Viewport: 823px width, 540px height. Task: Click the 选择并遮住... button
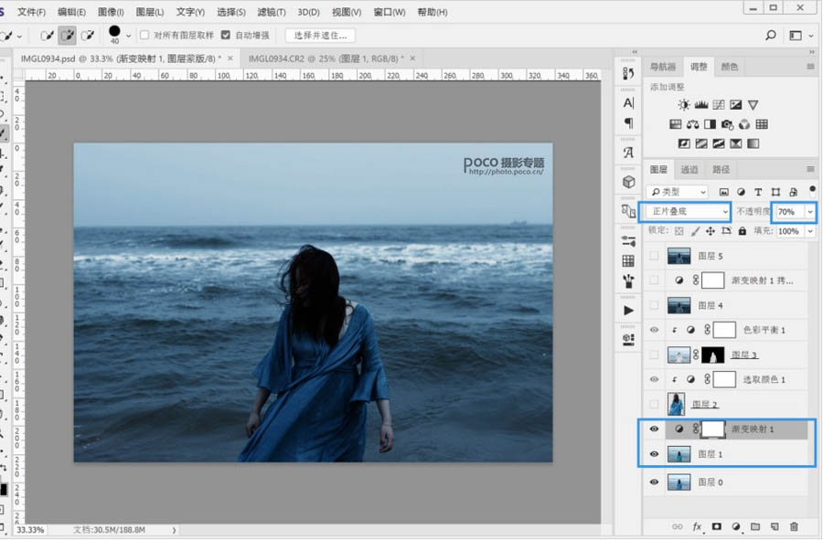[x=320, y=36]
